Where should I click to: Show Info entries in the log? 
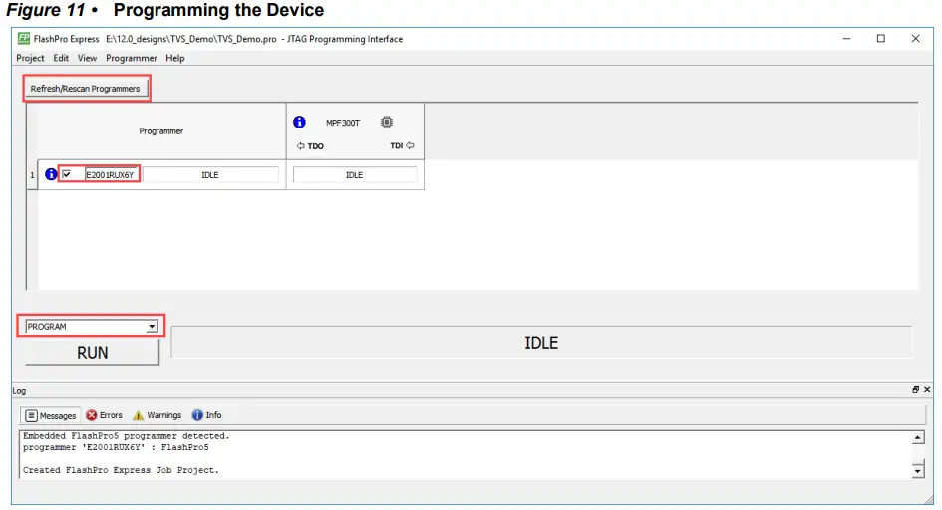point(206,415)
